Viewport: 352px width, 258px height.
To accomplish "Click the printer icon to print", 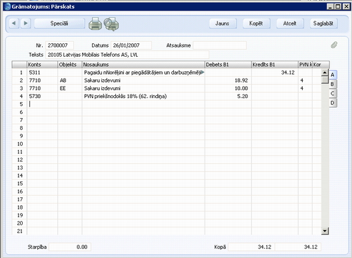I will coord(95,24).
